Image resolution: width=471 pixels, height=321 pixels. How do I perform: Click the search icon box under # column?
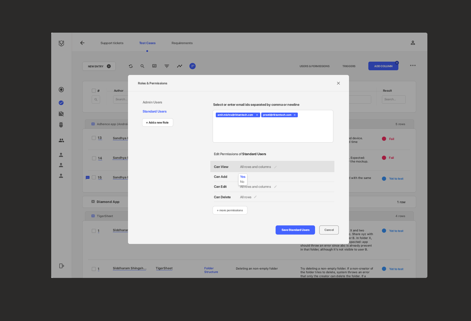click(x=96, y=100)
